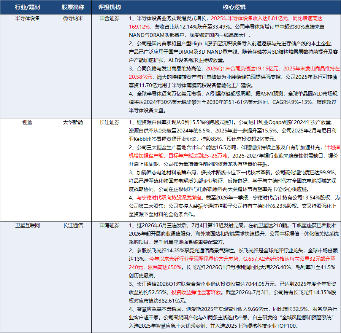The height and width of the screenshot is (333, 341).
Task: Click the line starting 2、公司是国内首家将量产型High-k
Action: [x=231, y=43]
